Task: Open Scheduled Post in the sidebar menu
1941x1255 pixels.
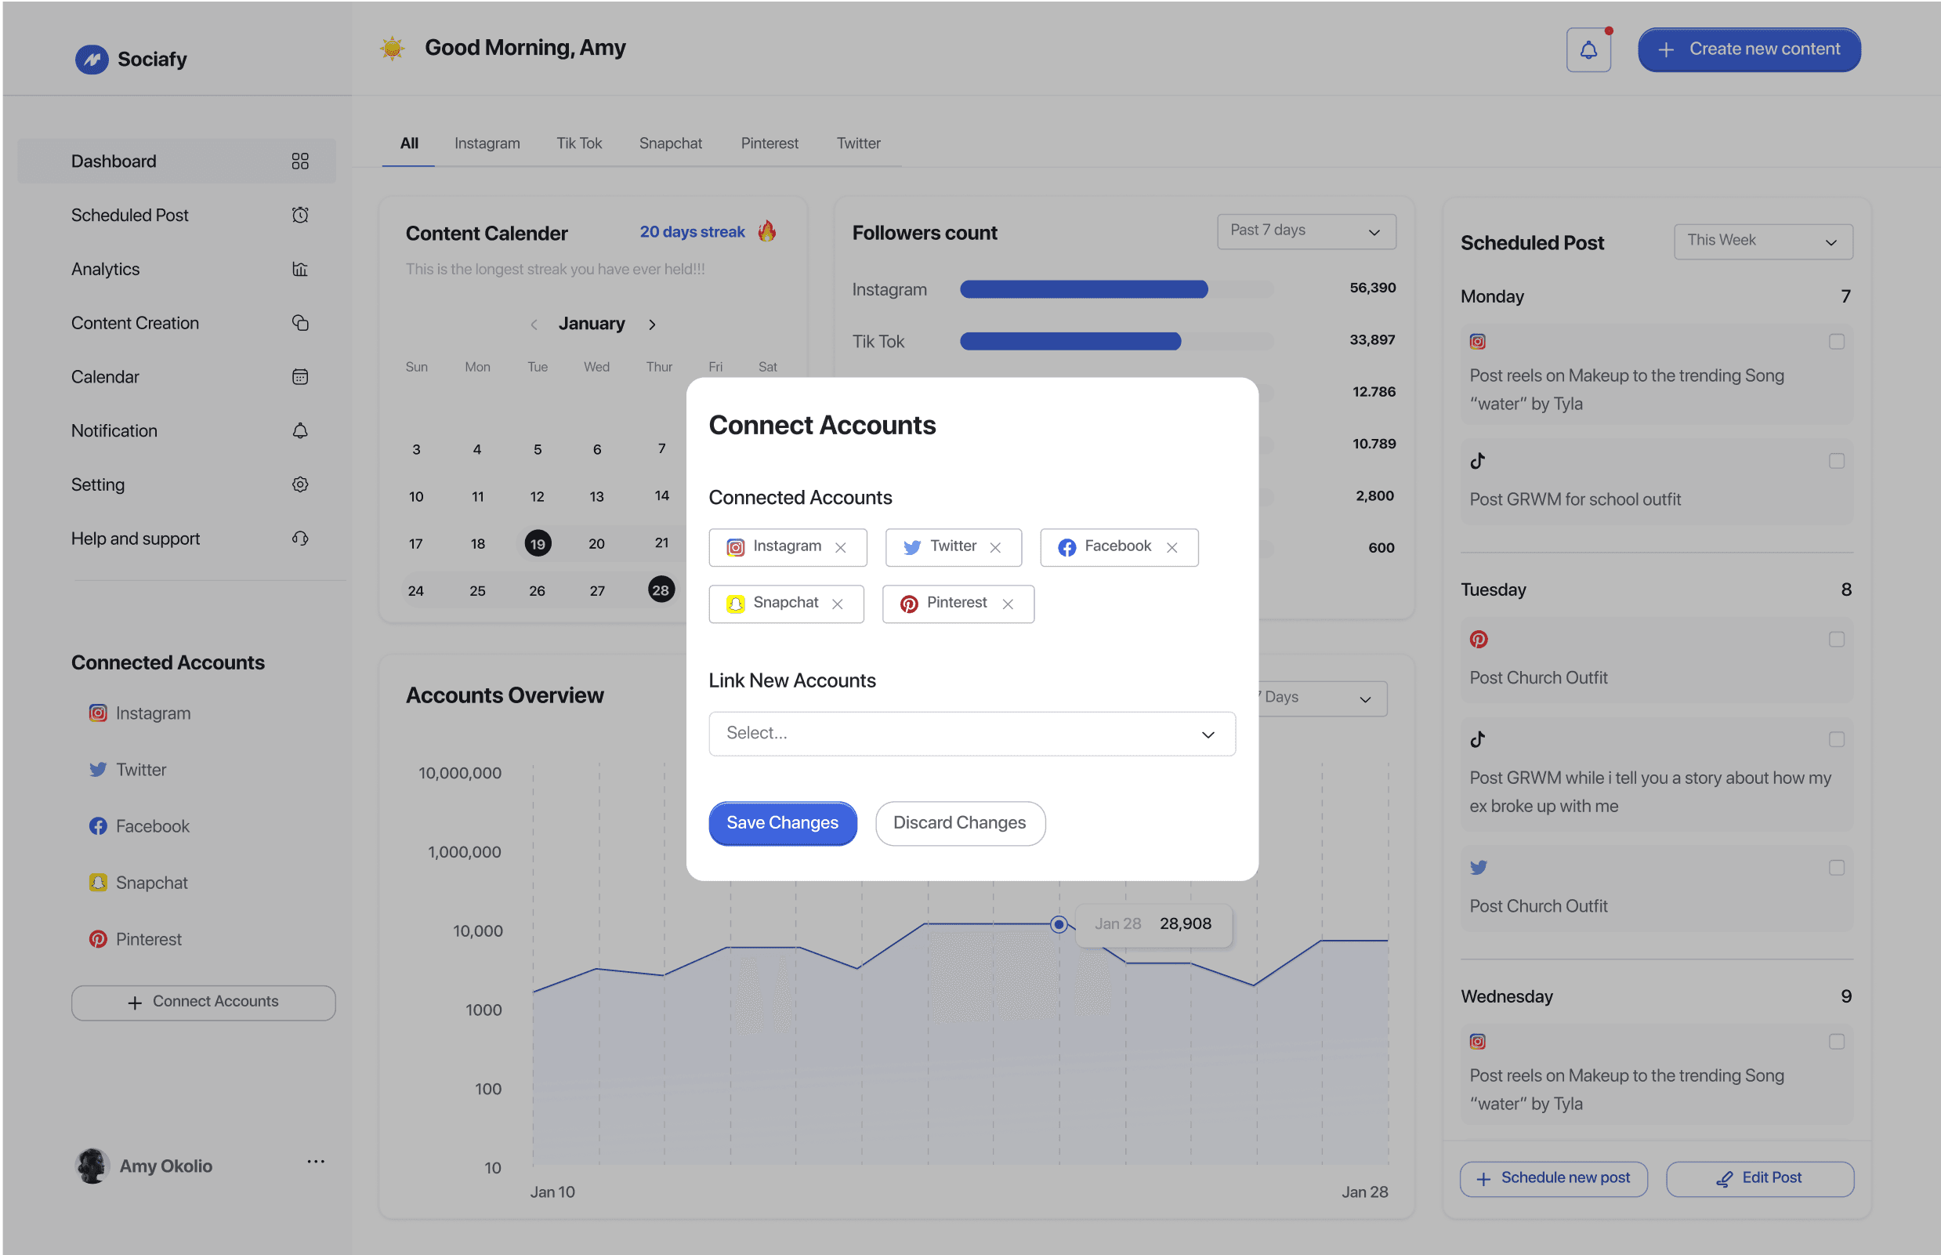Action: click(129, 215)
